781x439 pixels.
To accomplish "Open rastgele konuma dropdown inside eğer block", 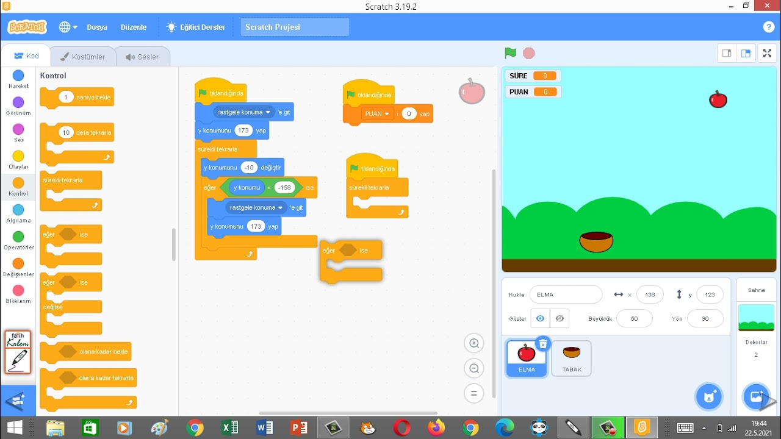I will (x=257, y=207).
